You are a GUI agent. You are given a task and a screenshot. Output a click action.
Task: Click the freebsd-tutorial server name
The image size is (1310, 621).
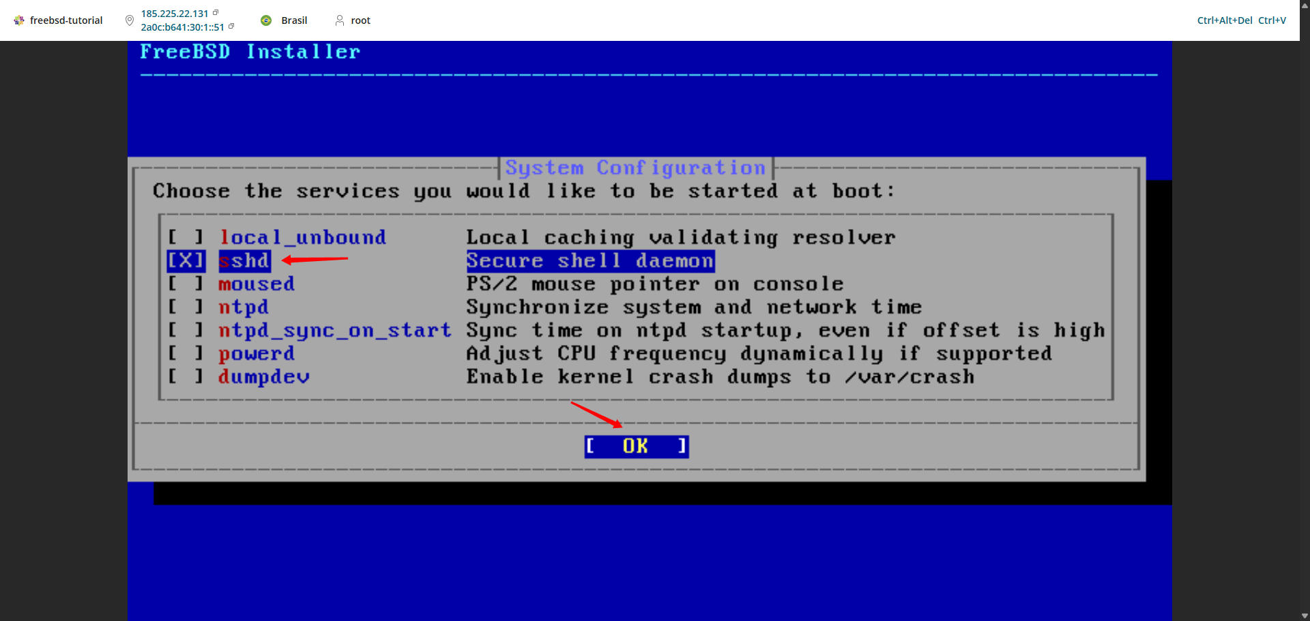point(66,20)
